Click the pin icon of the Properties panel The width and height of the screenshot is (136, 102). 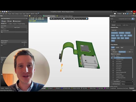pos(133,16)
